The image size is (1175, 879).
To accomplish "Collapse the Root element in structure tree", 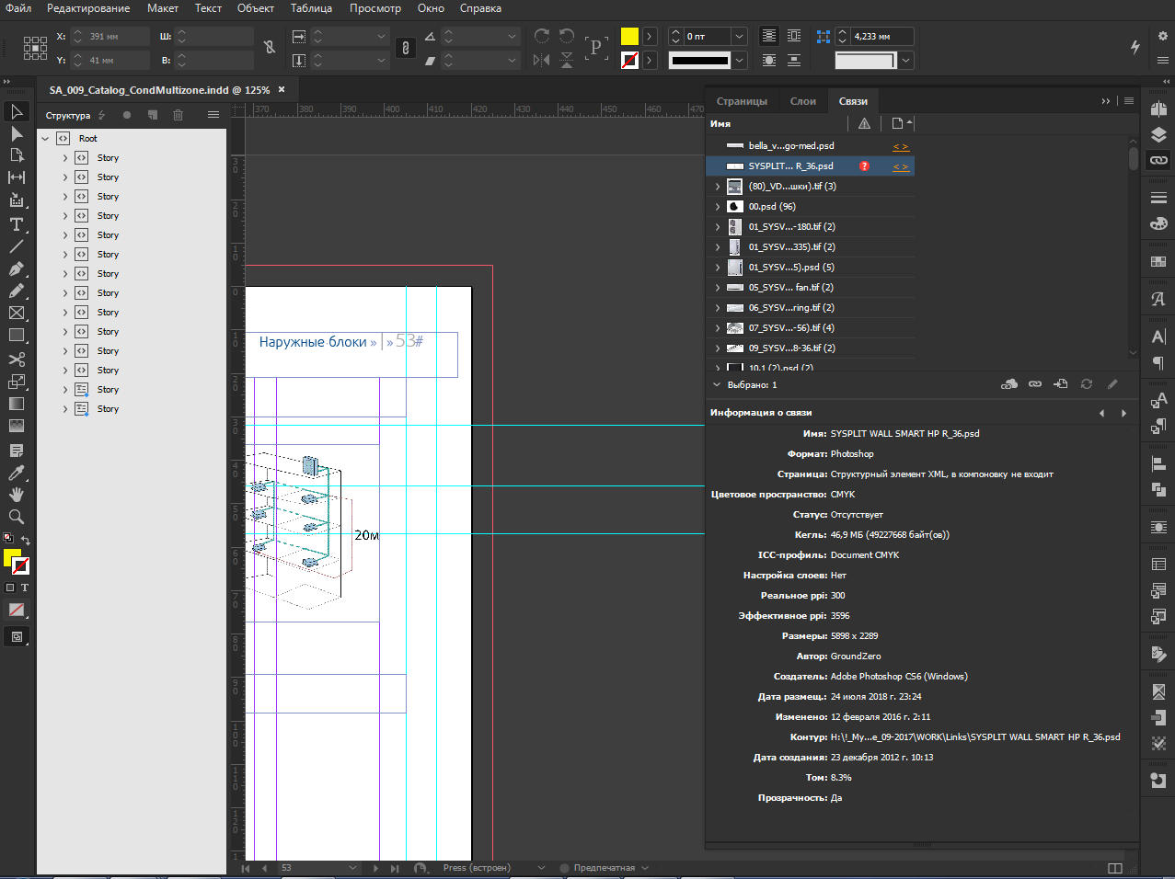I will (x=45, y=139).
